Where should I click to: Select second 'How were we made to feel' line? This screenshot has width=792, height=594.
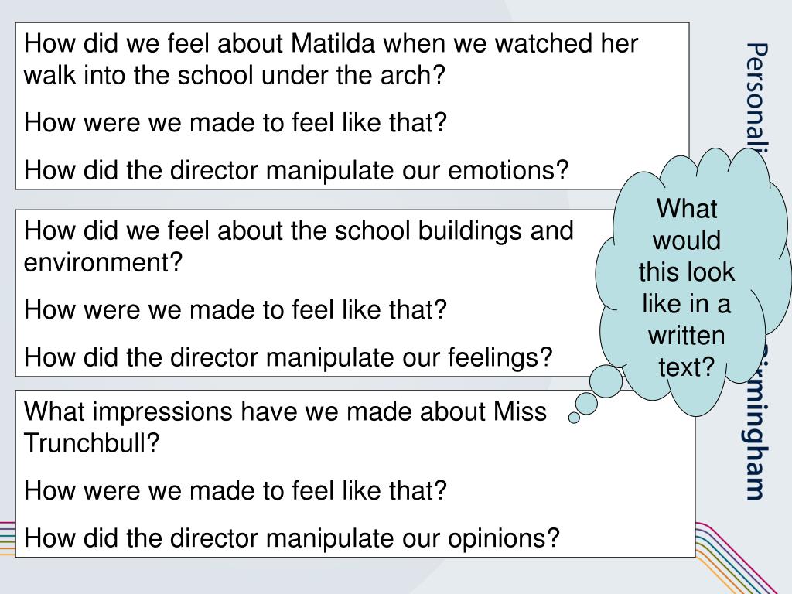235,309
